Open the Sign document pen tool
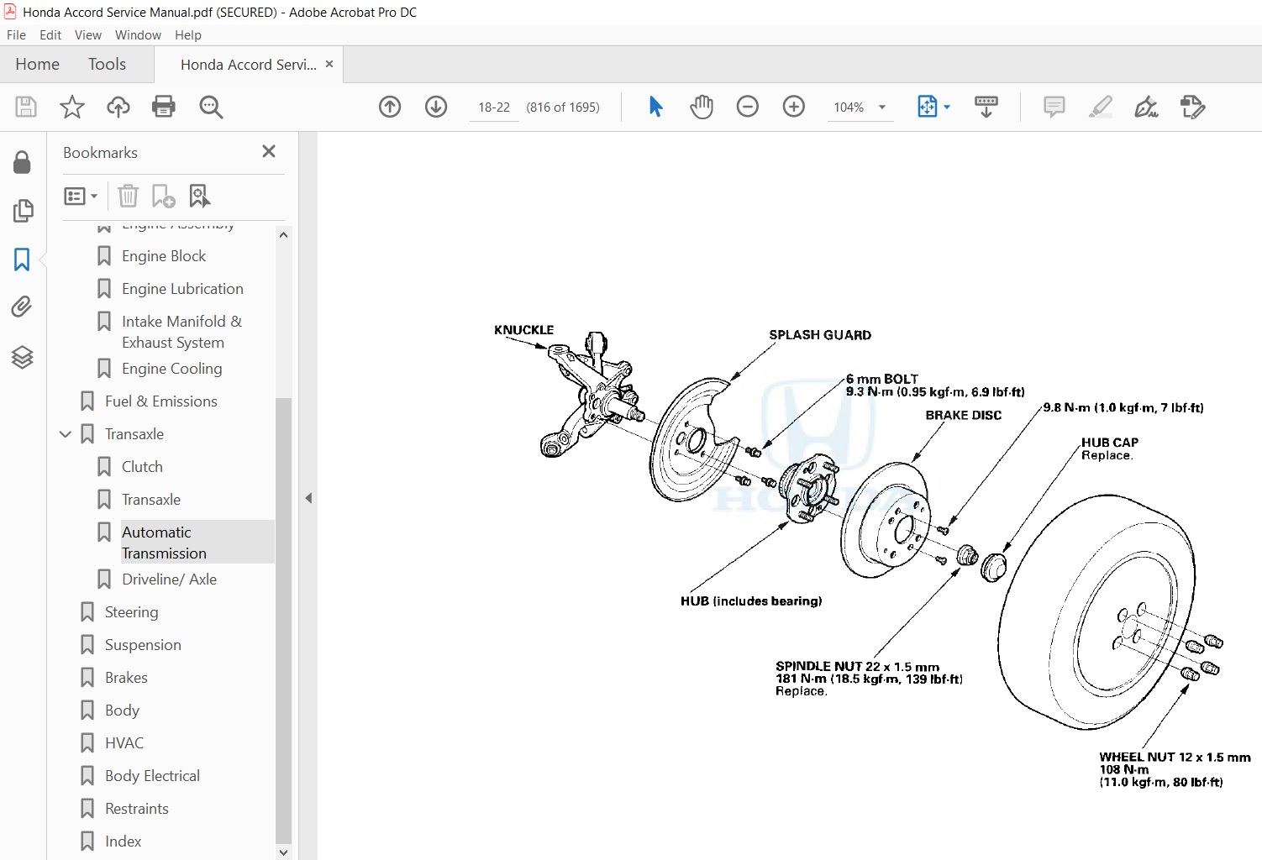 (x=1147, y=107)
